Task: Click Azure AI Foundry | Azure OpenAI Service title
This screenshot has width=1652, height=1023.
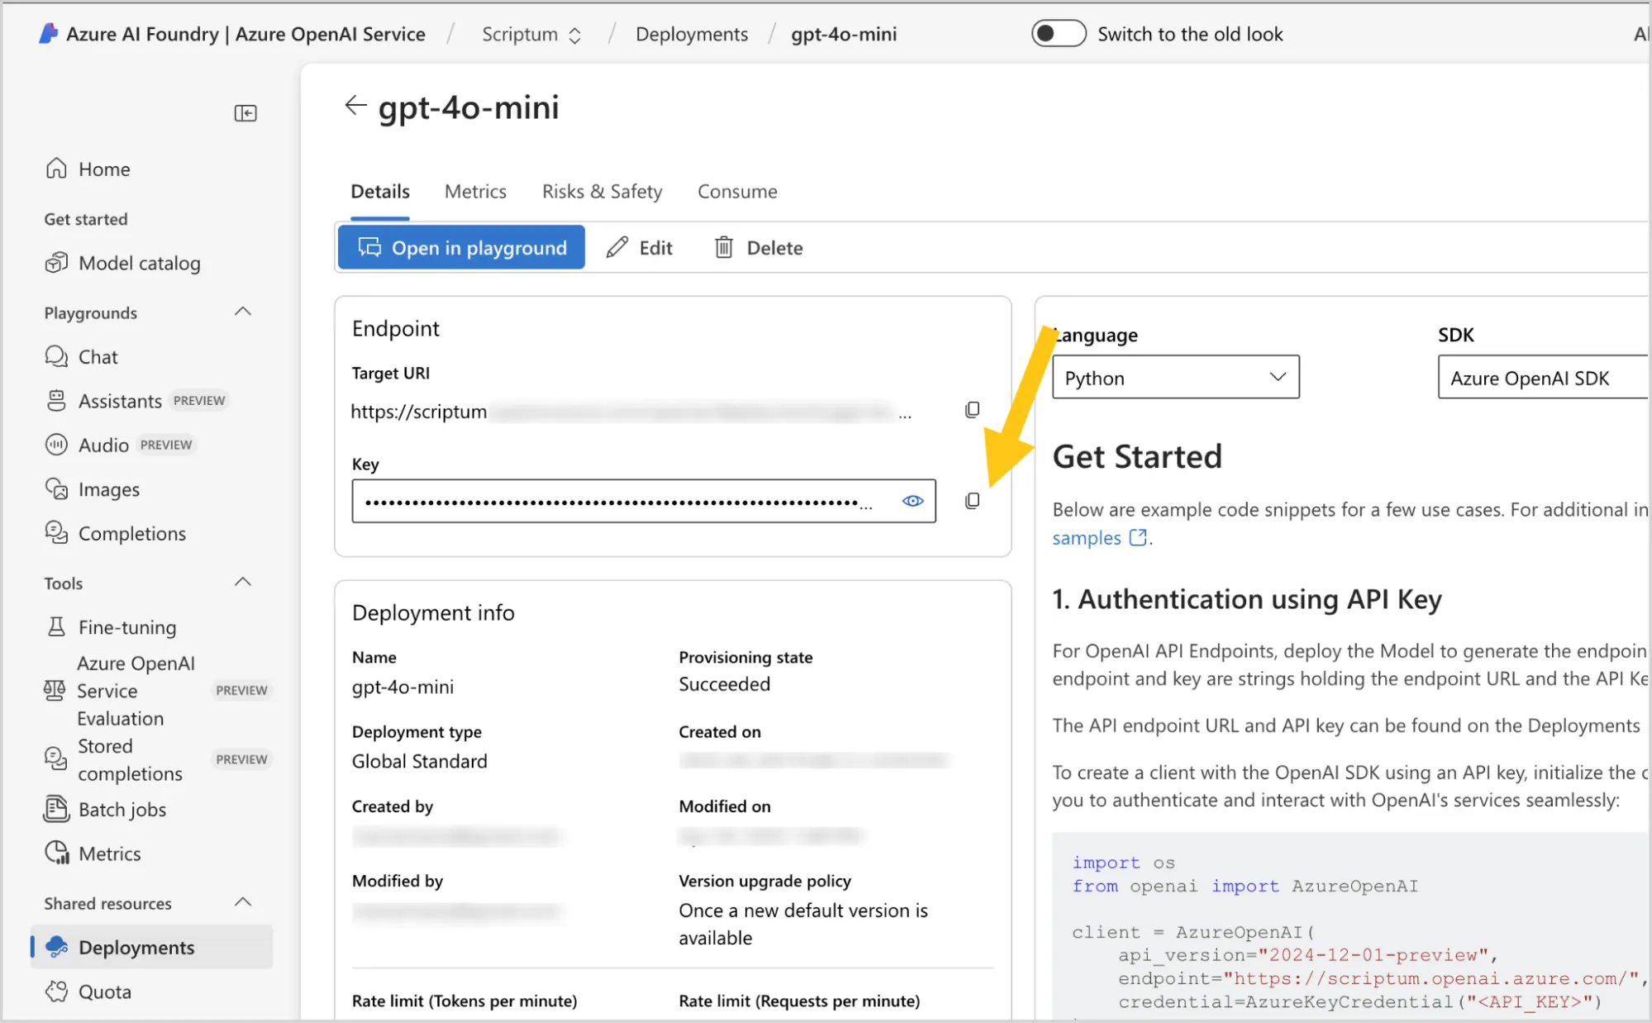Action: [x=245, y=34]
